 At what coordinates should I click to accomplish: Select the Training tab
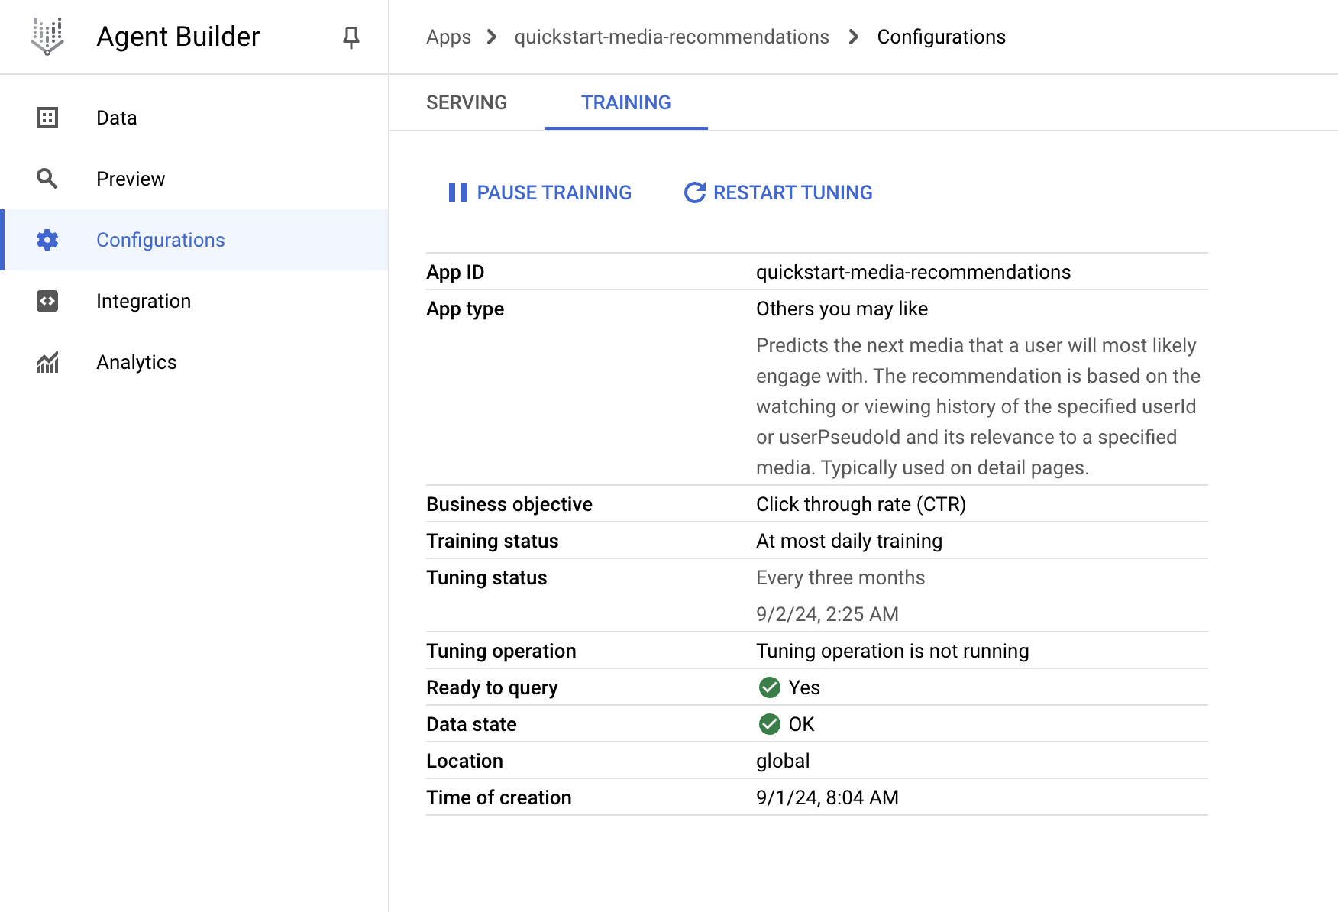point(625,102)
